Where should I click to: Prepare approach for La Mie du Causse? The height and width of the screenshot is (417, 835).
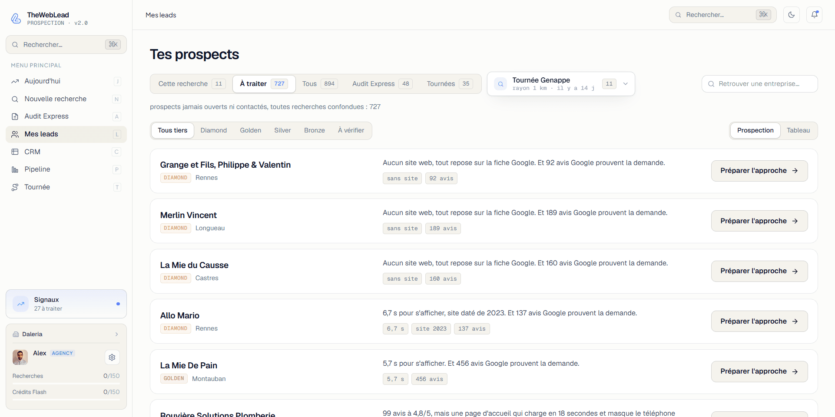(x=759, y=271)
